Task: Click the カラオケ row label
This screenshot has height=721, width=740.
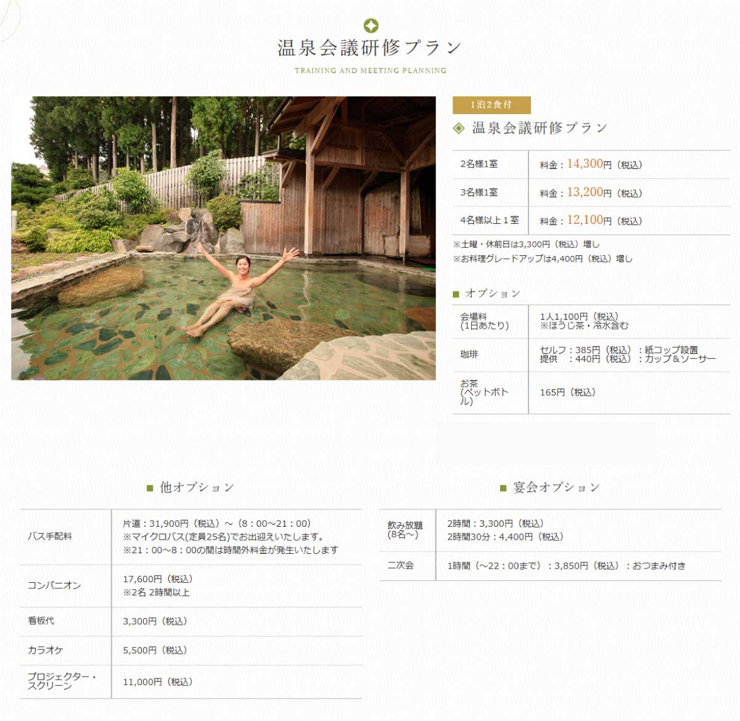Action: pos(46,651)
